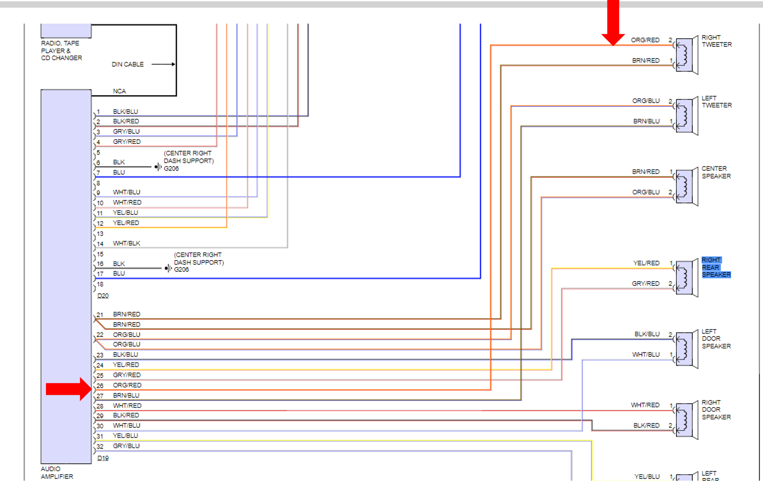Click the ground symbol on pin 16 BLK wire
The width and height of the screenshot is (763, 489).
tap(168, 268)
